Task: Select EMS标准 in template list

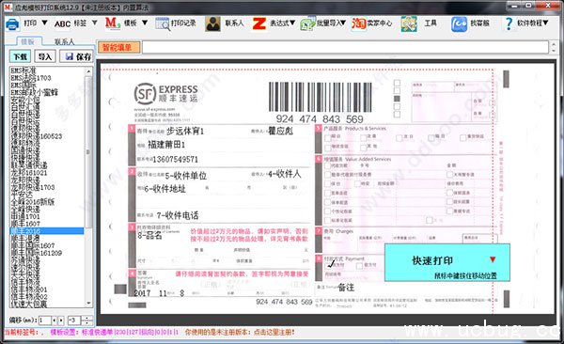Action: 23,70
